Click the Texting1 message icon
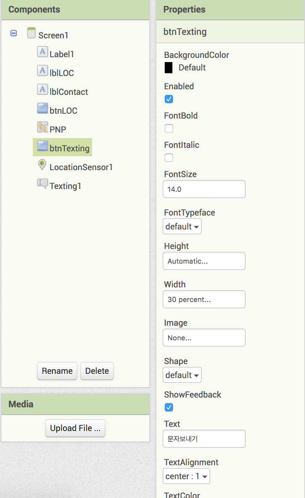The height and width of the screenshot is (498, 305). pos(42,184)
